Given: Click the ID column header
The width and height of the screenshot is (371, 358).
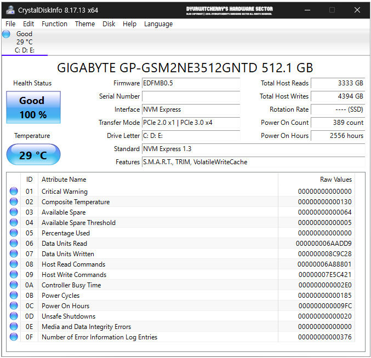Looking at the screenshot, I should point(29,180).
